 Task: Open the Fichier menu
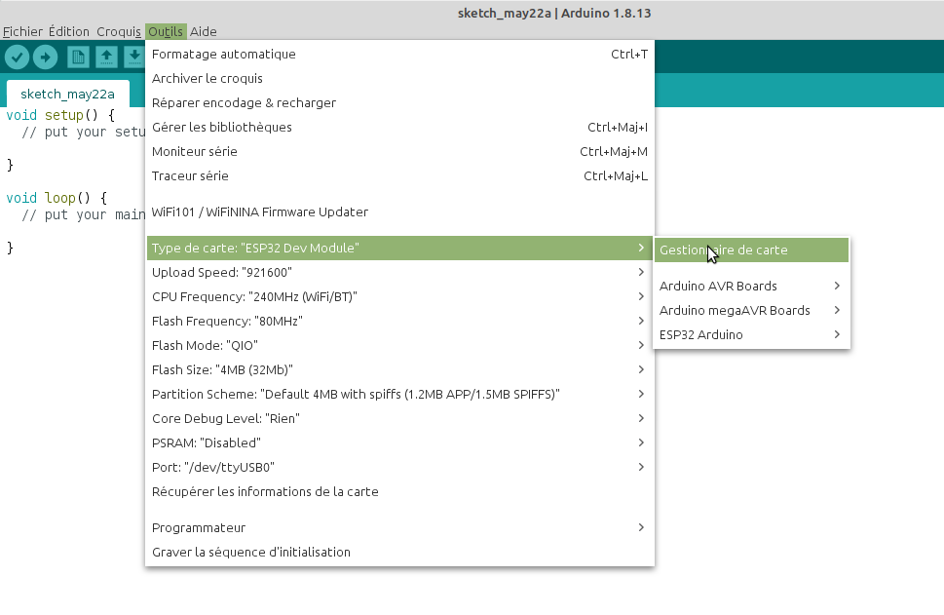tap(22, 31)
